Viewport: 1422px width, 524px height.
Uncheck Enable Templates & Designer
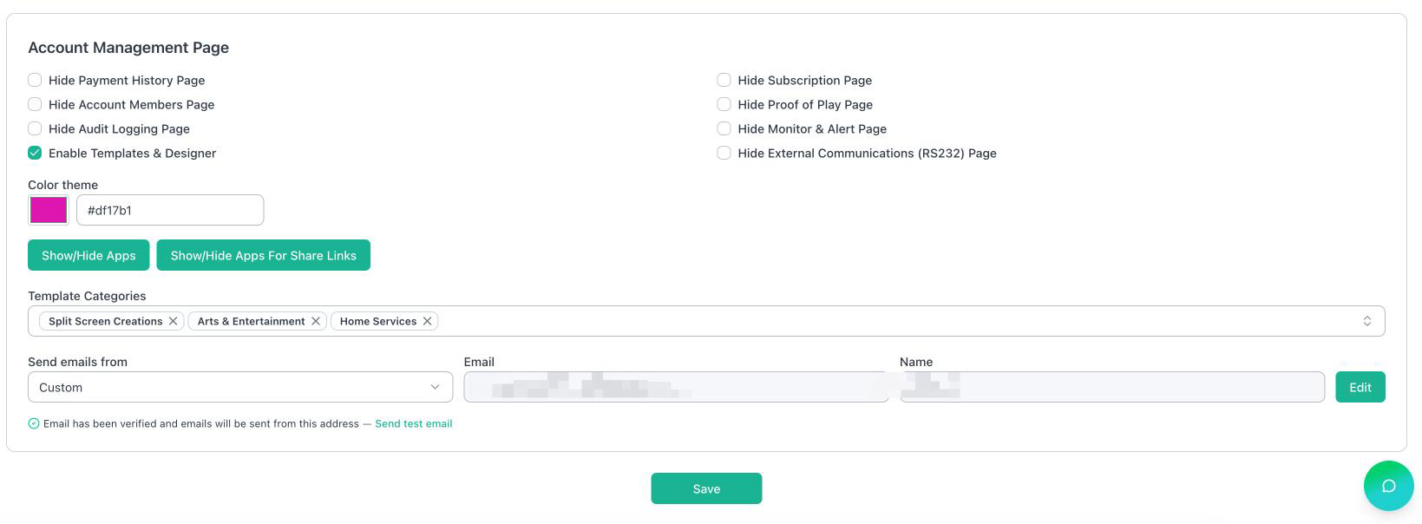(x=35, y=153)
